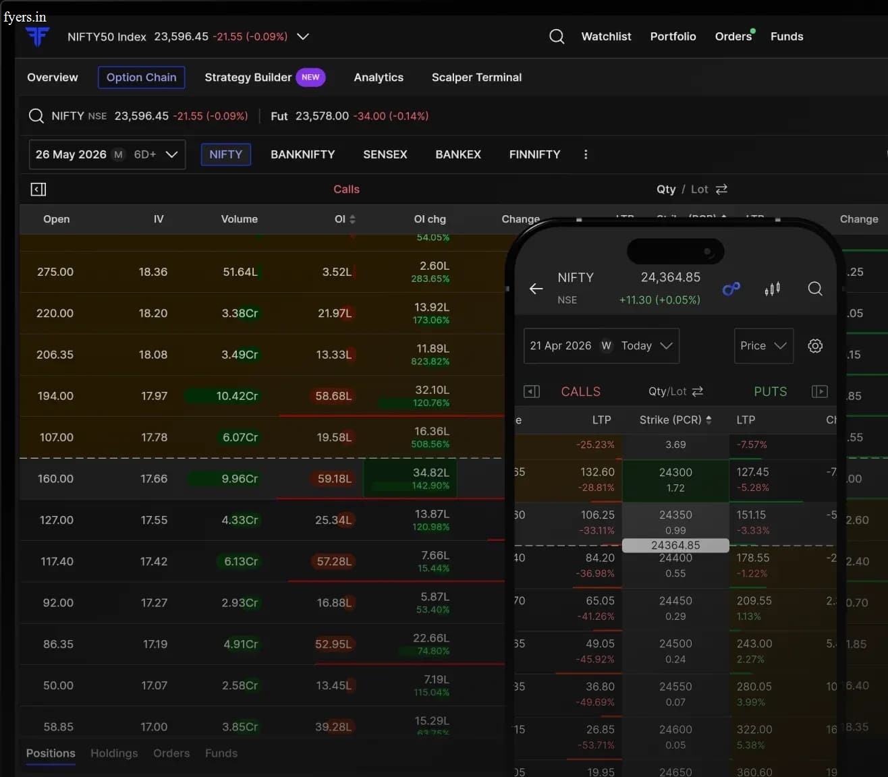Open the three-dot more indices menu
Viewport: 888px width, 777px height.
click(586, 154)
